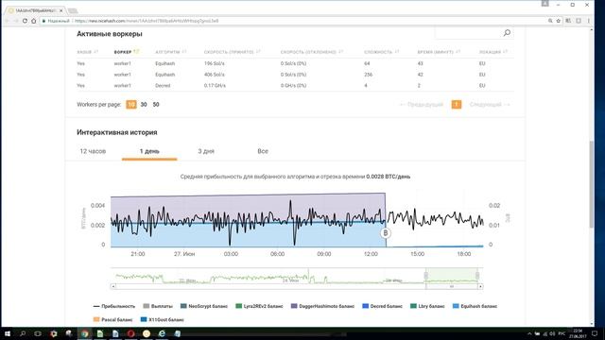605x340 pixels.
Task: Toggle Lbry баланс in legend
Action: click(427, 306)
